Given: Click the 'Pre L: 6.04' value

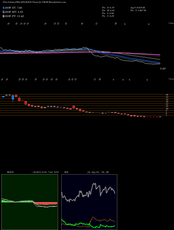Looking at the screenshot, I should point(108,13).
